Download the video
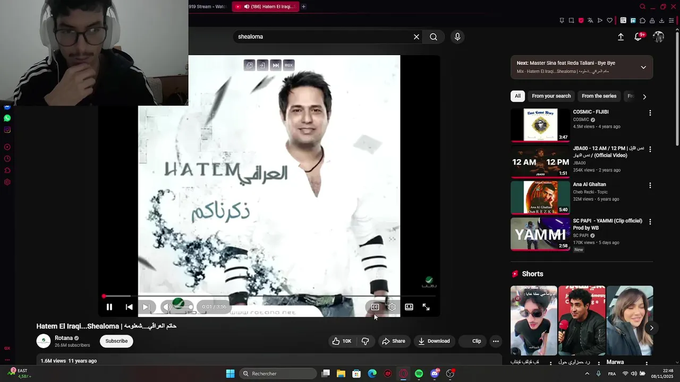Screen dimensions: 680x382 [434, 341]
